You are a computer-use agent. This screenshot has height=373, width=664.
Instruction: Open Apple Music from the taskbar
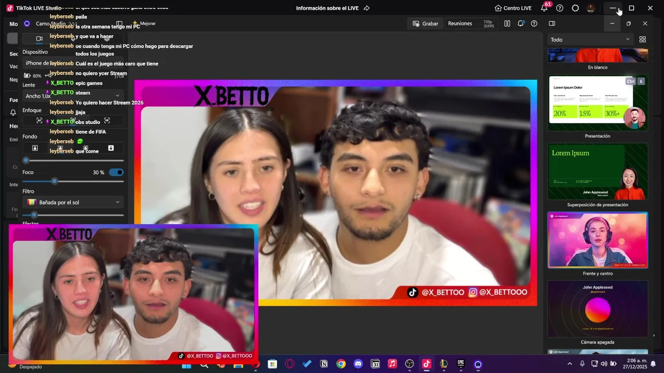[392, 364]
